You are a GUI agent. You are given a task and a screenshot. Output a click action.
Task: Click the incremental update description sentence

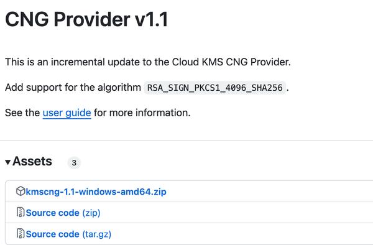(x=148, y=62)
